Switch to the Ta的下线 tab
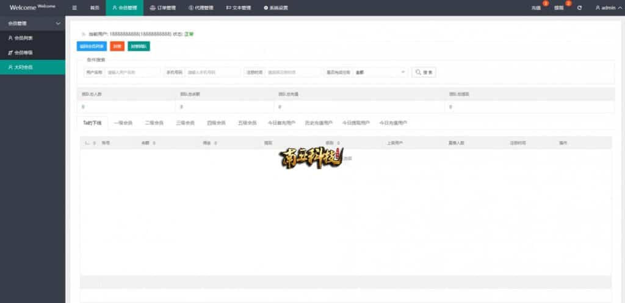 click(x=92, y=123)
